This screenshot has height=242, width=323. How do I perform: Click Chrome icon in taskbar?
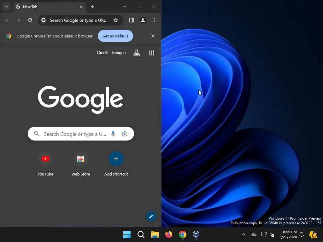[183, 234]
